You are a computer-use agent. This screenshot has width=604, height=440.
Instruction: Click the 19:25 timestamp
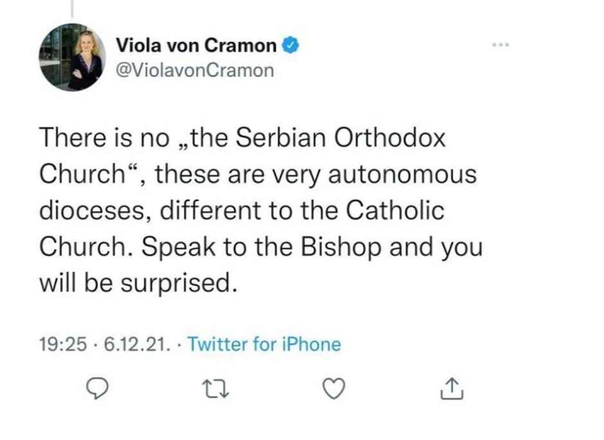[62, 345]
